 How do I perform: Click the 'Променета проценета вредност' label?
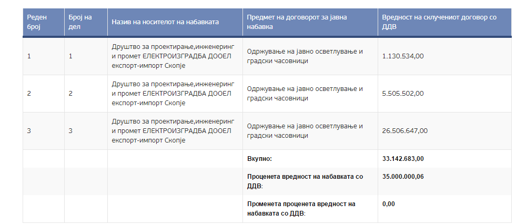click(301, 208)
